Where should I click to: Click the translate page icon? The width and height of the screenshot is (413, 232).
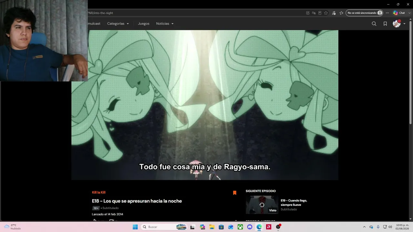coord(314,13)
